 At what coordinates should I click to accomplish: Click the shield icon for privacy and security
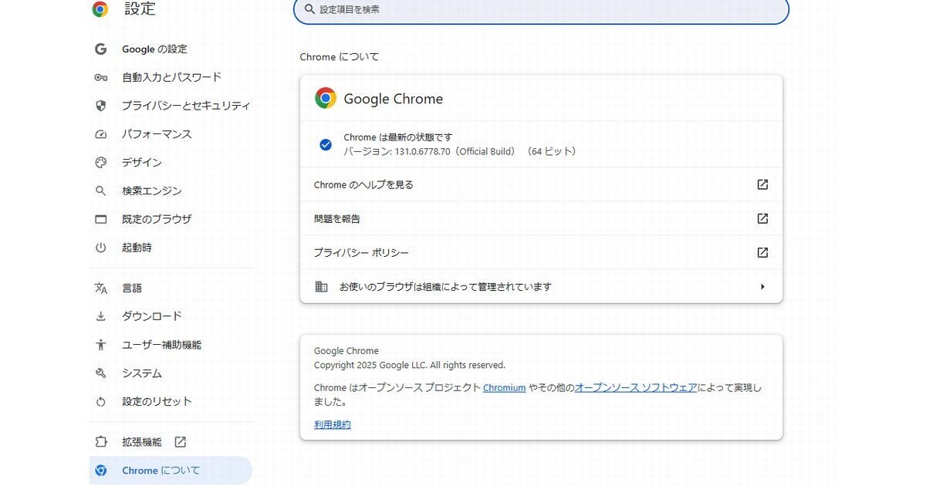click(100, 106)
